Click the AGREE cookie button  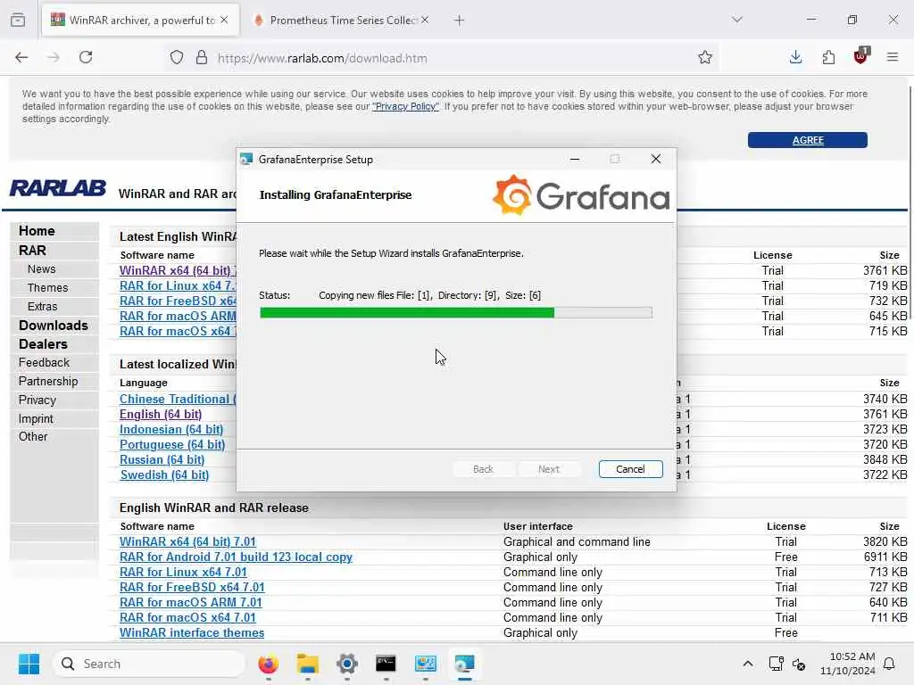[x=807, y=140]
